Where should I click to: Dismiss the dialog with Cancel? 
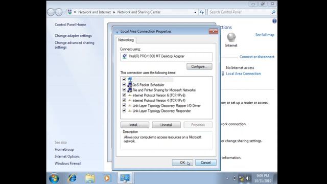coord(205,163)
